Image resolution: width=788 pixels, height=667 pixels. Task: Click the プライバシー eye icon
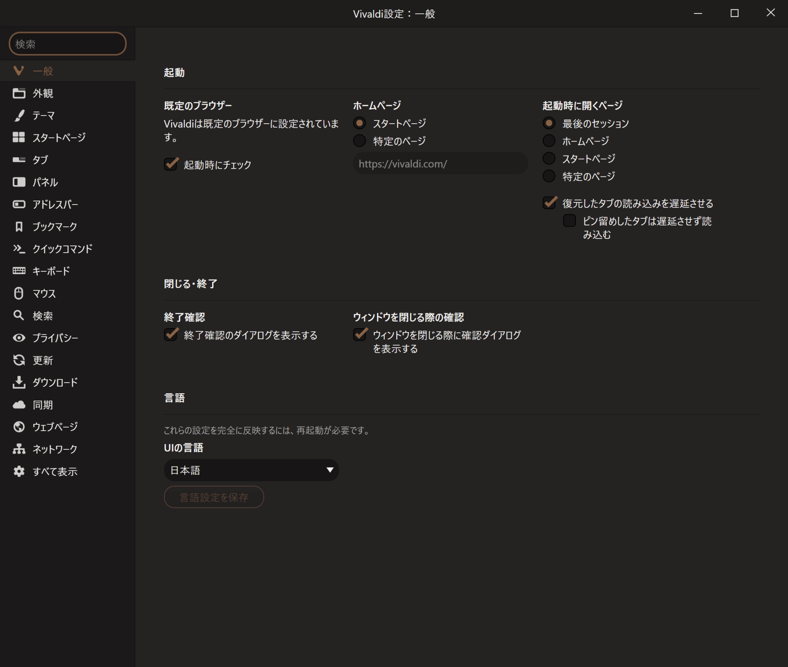click(19, 338)
